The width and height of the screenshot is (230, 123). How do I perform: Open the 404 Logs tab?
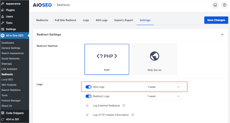click(101, 20)
